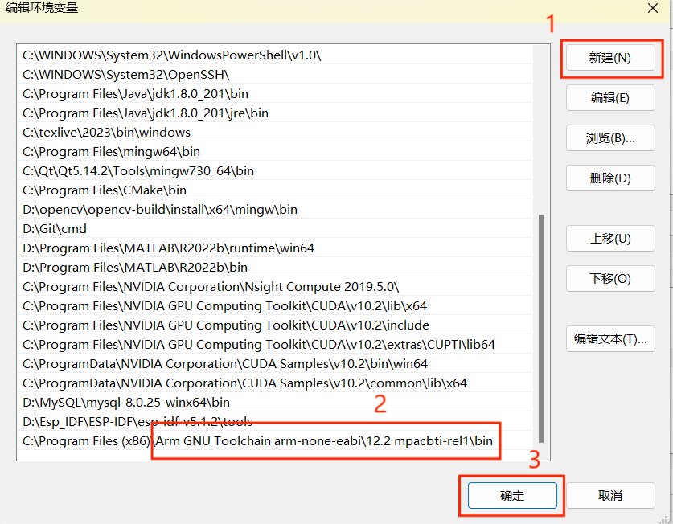Screen dimensions: 673x524
Task: Click the 新建(N) button
Action: (x=609, y=58)
